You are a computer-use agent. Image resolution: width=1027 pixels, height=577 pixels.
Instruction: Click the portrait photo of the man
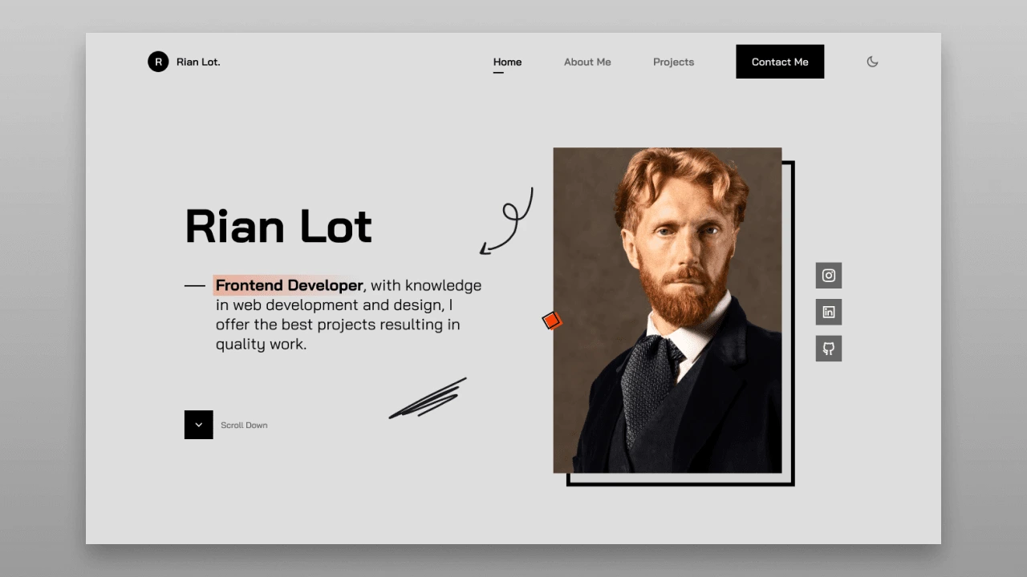coord(668,310)
